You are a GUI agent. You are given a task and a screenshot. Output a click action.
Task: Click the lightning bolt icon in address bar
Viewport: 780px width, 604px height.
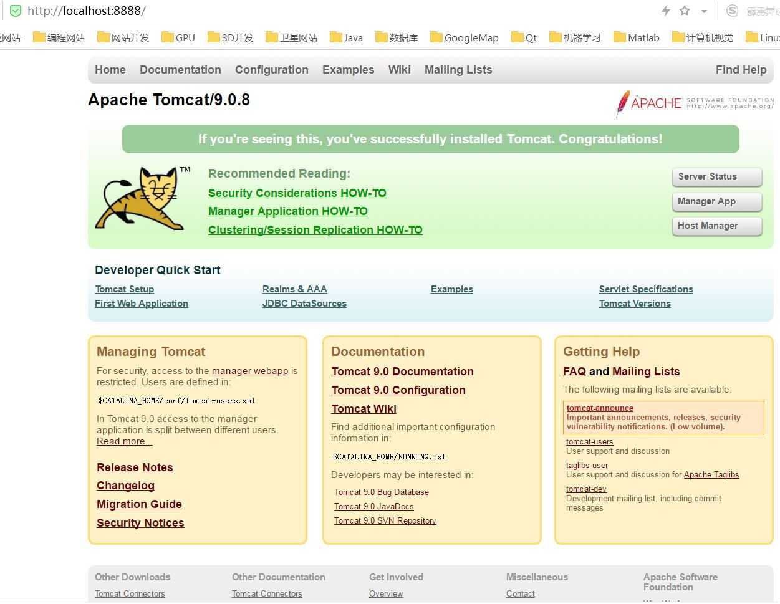666,11
